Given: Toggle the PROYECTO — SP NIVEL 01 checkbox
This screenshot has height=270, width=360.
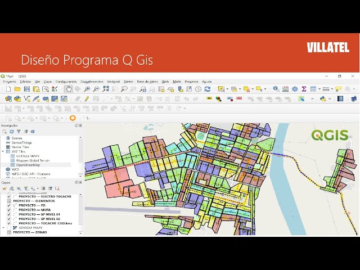Looking at the screenshot, I should (9, 214).
